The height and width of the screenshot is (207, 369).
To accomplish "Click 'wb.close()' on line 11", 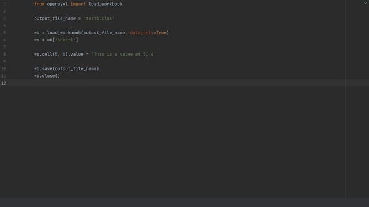I will pyautogui.click(x=47, y=76).
